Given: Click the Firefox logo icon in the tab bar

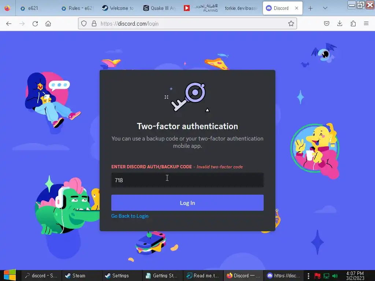Looking at the screenshot, I should point(7,8).
